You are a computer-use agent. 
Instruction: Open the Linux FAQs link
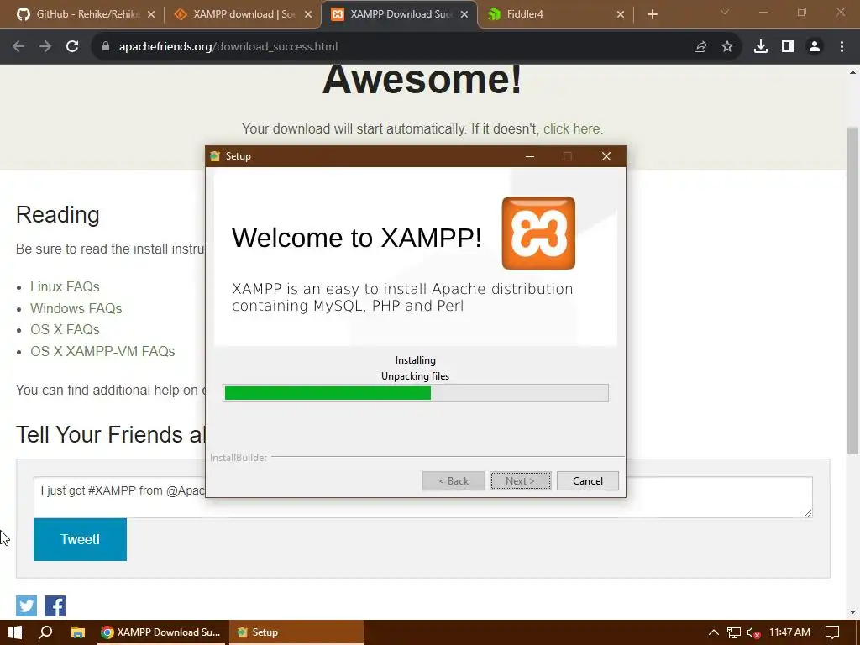(65, 287)
